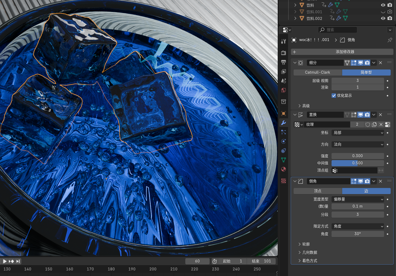The width and height of the screenshot is (396, 276).
Task: Uncheck the 优化显示 checkbox
Action: [334, 96]
